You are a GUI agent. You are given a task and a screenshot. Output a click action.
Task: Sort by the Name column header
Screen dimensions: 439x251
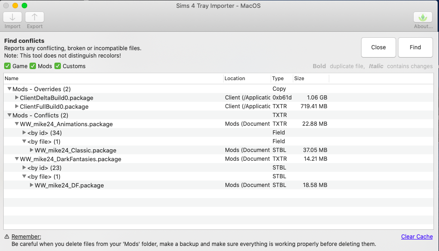click(113, 79)
